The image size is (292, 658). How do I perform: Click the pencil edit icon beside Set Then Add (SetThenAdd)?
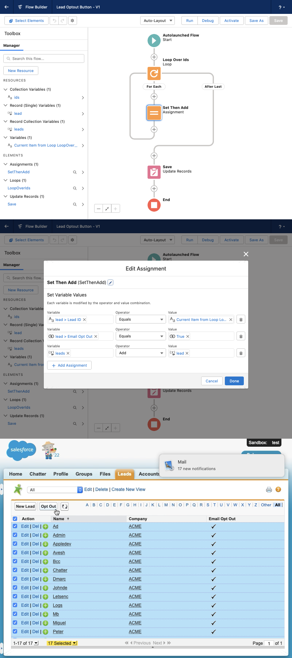tap(111, 283)
